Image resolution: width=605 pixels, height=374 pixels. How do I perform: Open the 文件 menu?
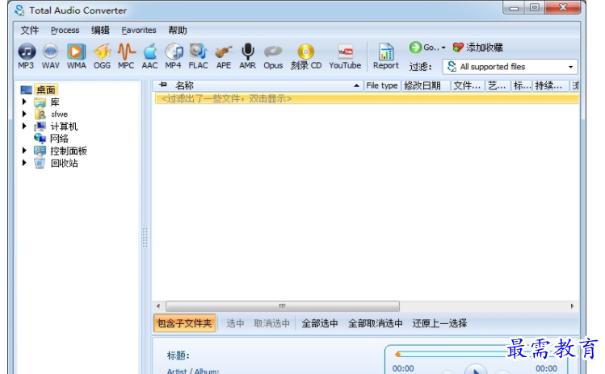point(30,30)
